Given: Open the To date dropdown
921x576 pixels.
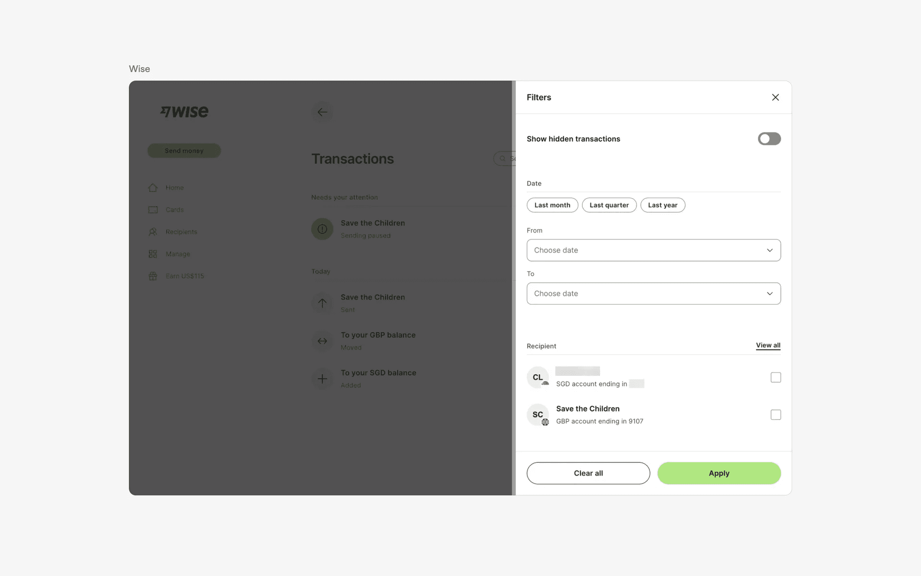Looking at the screenshot, I should pos(653,293).
